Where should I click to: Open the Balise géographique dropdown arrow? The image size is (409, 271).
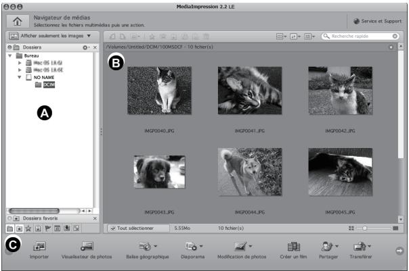[x=156, y=246]
